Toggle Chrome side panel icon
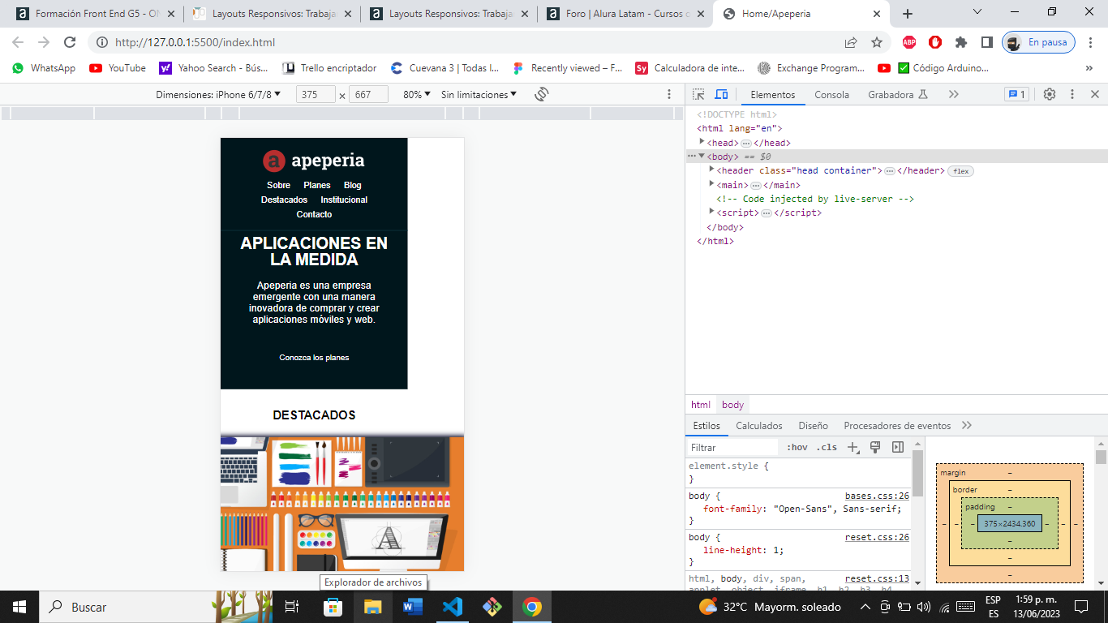 coord(986,42)
